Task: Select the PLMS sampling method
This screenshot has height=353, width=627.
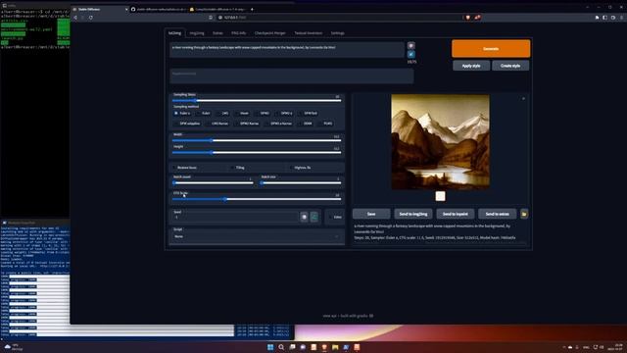Action: tap(325, 124)
